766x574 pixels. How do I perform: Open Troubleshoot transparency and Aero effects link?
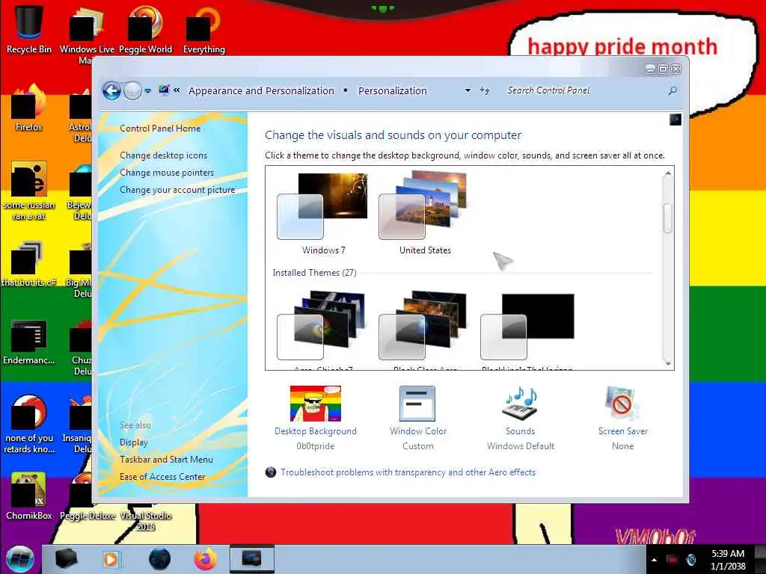pyautogui.click(x=408, y=472)
